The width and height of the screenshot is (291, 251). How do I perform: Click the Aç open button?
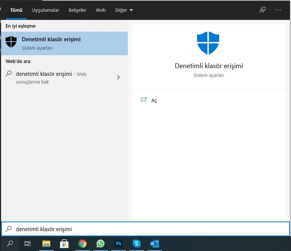154,100
